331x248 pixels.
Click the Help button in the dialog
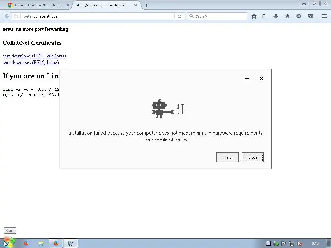pos(227,157)
